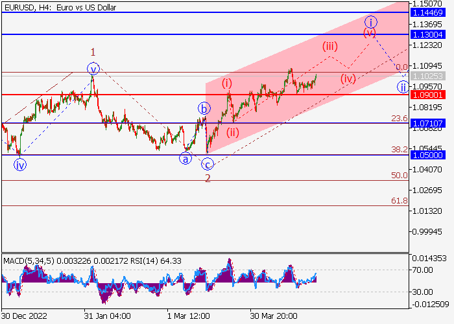Select the red (iii) wave label
Screen dimensions: 454x324
click(330, 46)
